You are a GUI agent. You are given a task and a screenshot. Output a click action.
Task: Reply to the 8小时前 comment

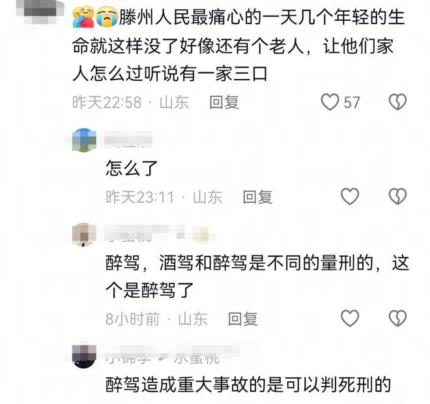coord(243,319)
